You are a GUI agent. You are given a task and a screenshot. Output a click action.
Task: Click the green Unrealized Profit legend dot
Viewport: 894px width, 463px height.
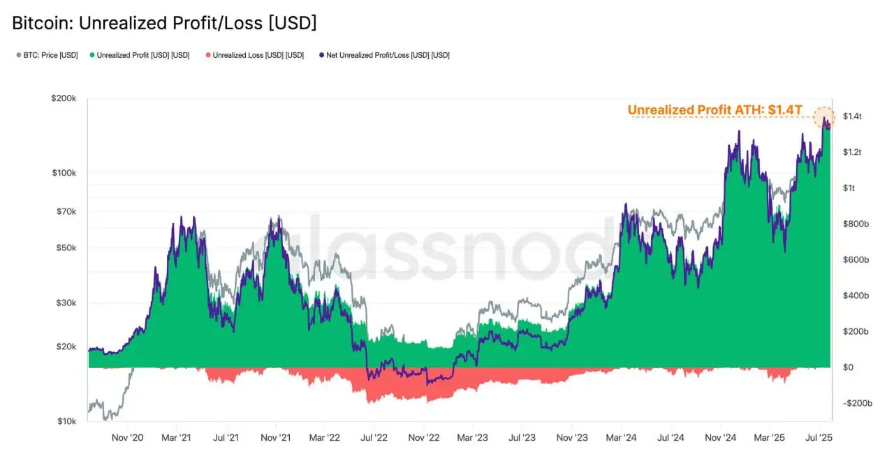click(x=92, y=55)
